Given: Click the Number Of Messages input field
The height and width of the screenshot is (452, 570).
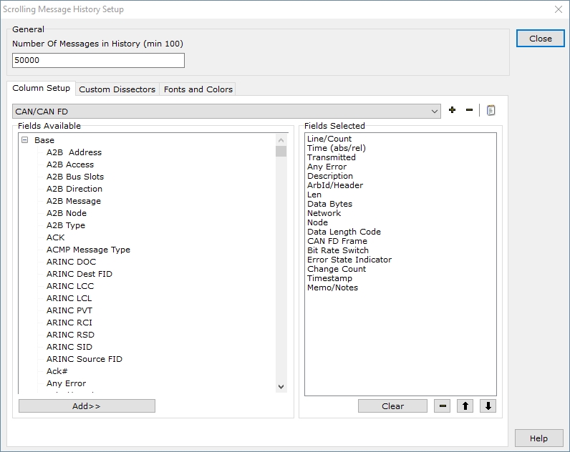Looking at the screenshot, I should pyautogui.click(x=98, y=61).
